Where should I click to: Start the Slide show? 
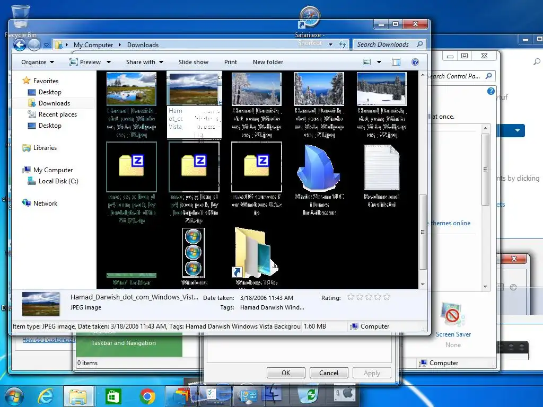[x=193, y=62]
